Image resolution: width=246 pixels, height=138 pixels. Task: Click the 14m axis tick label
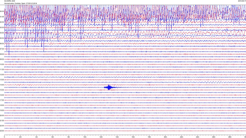[x=117, y=137]
